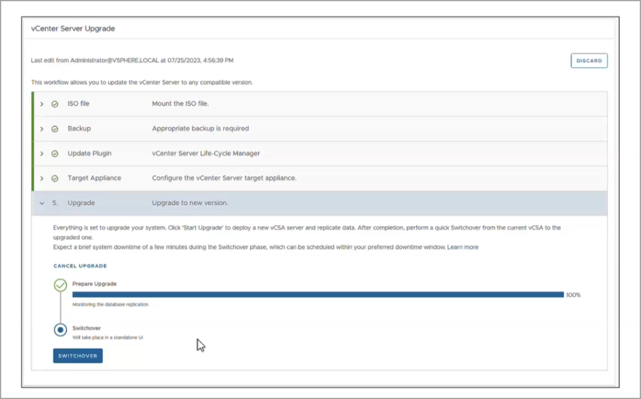
Task: Collapse the Upgrade step section
Action: pyautogui.click(x=42, y=203)
